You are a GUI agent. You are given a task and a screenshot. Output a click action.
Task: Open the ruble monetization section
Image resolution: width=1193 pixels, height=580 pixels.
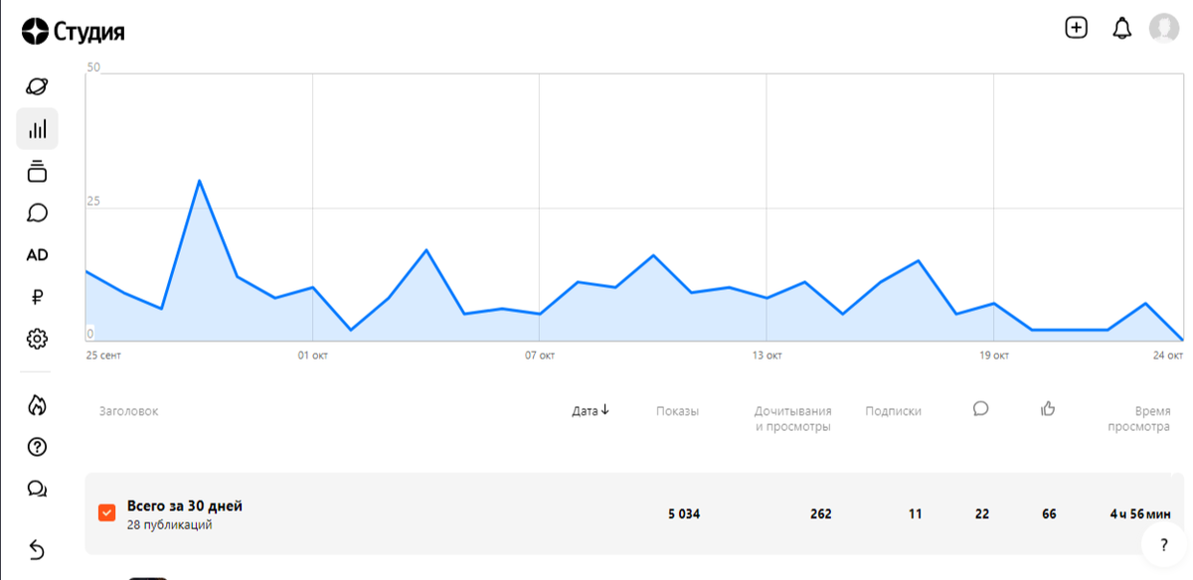[37, 297]
